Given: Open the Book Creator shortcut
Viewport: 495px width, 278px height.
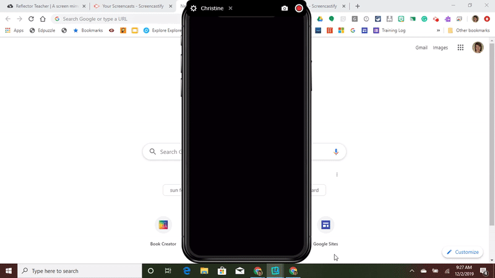Looking at the screenshot, I should (163, 231).
